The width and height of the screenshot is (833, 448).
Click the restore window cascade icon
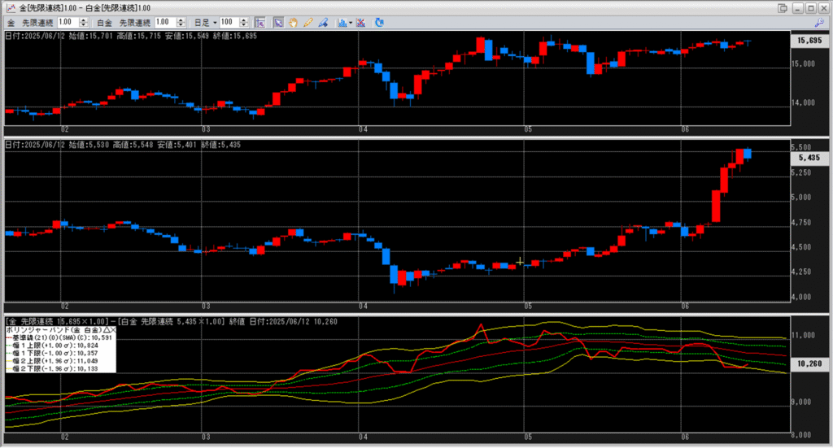[x=783, y=8]
